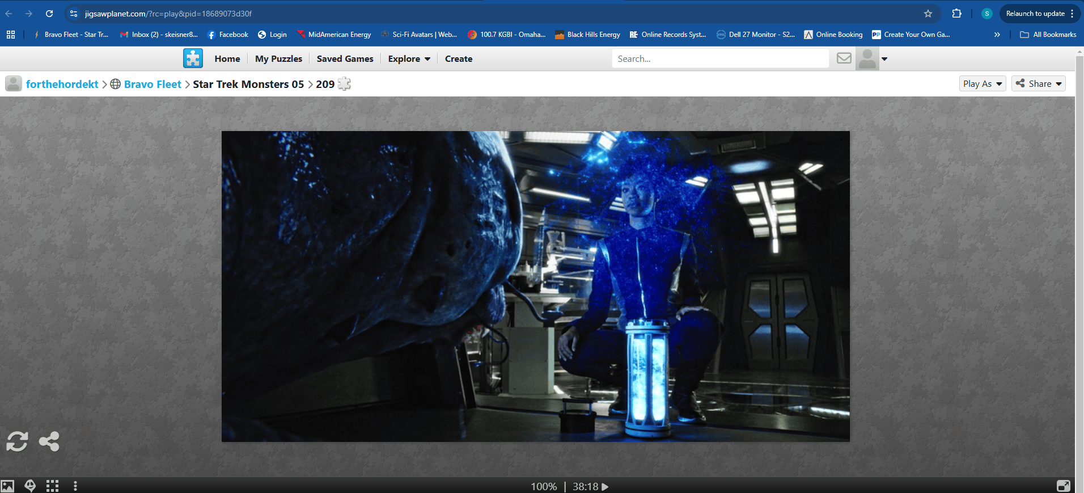Open the browser extensions puzzle icon

pyautogui.click(x=957, y=14)
